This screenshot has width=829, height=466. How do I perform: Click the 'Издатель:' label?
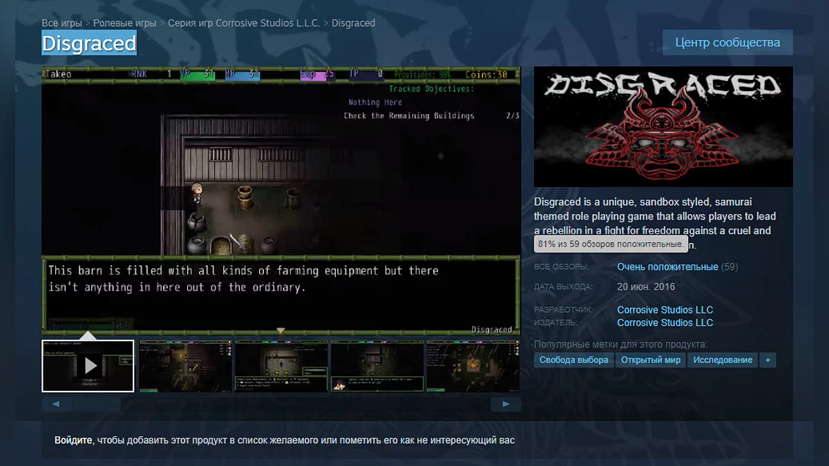pyautogui.click(x=555, y=322)
